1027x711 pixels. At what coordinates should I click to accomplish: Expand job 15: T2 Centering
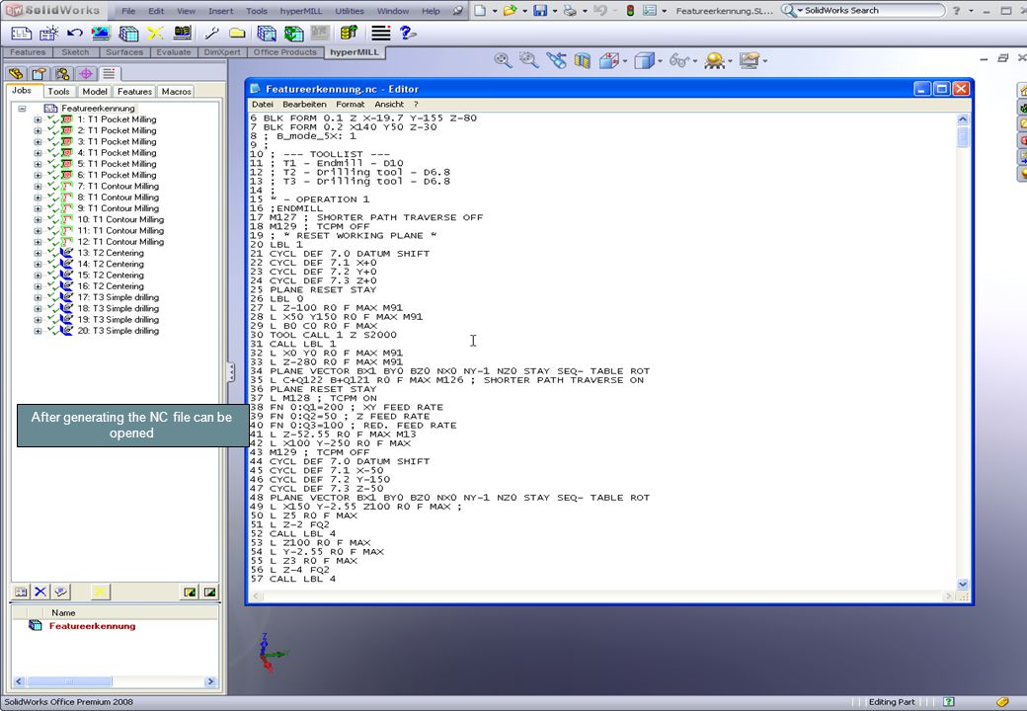click(x=38, y=276)
